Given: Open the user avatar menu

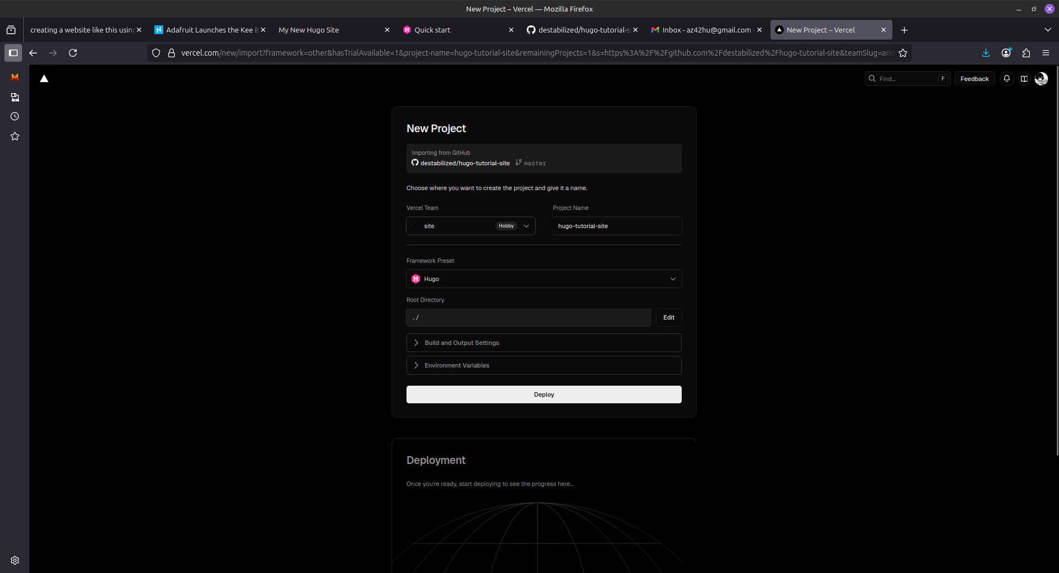Looking at the screenshot, I should pyautogui.click(x=1041, y=79).
